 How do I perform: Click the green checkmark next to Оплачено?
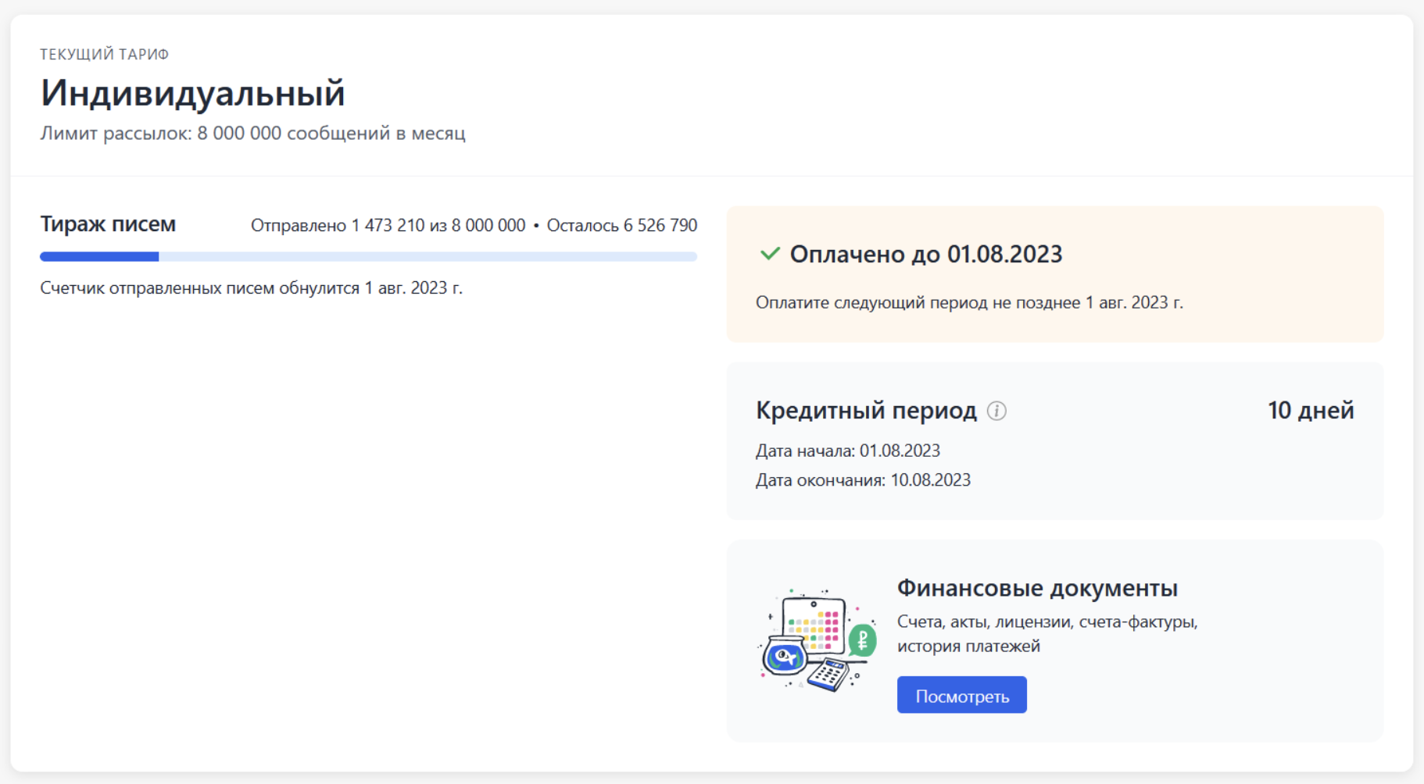[770, 254]
